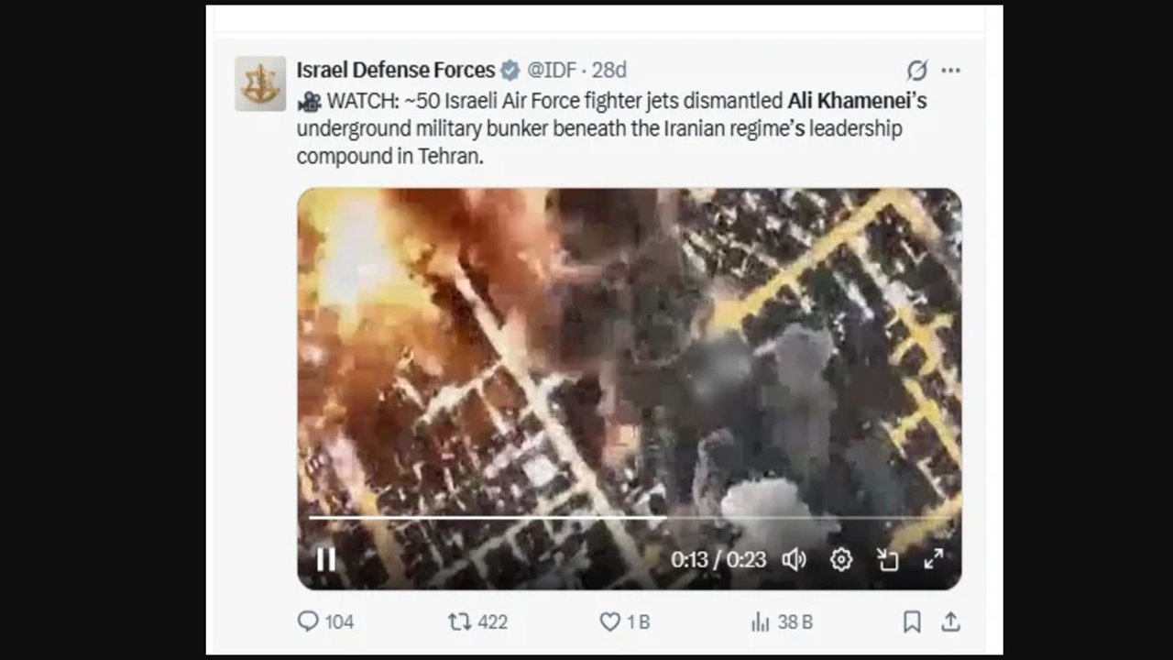This screenshot has width=1173, height=660.
Task: Like the tweet with heart icon
Action: (x=609, y=621)
